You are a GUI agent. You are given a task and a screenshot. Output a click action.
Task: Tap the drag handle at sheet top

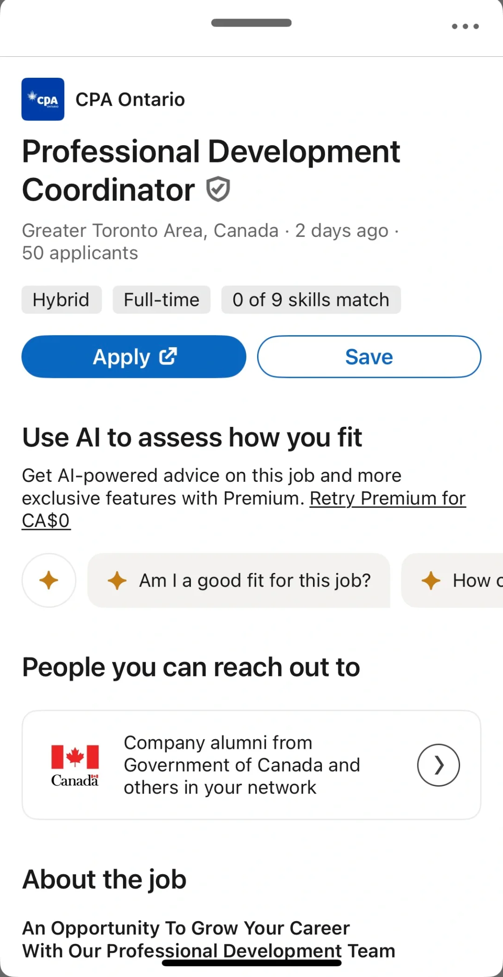click(x=251, y=23)
